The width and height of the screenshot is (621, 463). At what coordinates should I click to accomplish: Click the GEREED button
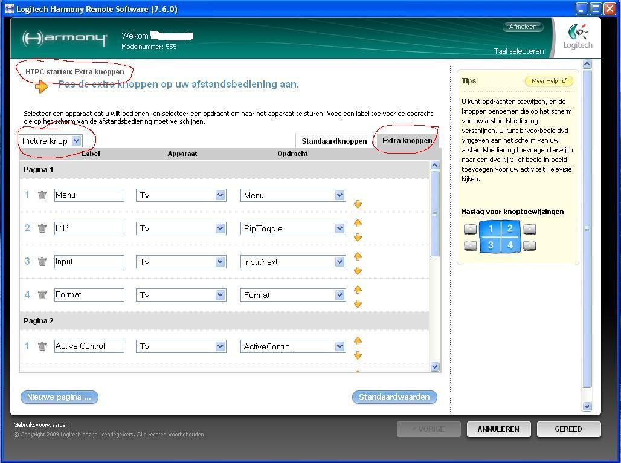(x=568, y=429)
